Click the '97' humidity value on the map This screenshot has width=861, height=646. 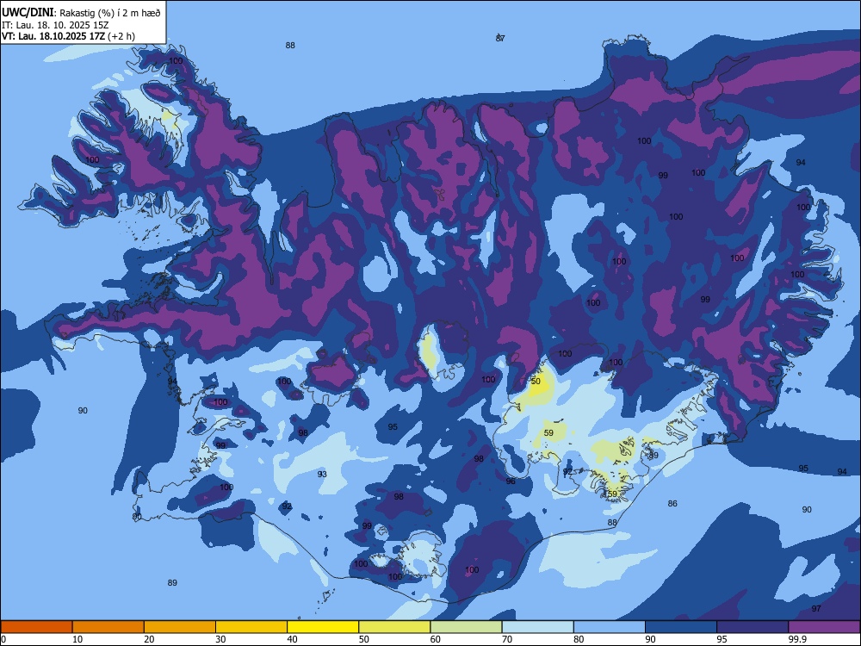[816, 608]
